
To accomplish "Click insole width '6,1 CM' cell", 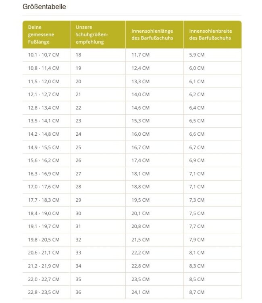I will pos(197,81).
